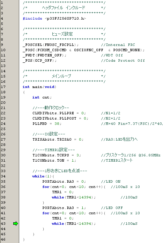
Task: Click the #include directive on line 4
Action: (32, 19)
